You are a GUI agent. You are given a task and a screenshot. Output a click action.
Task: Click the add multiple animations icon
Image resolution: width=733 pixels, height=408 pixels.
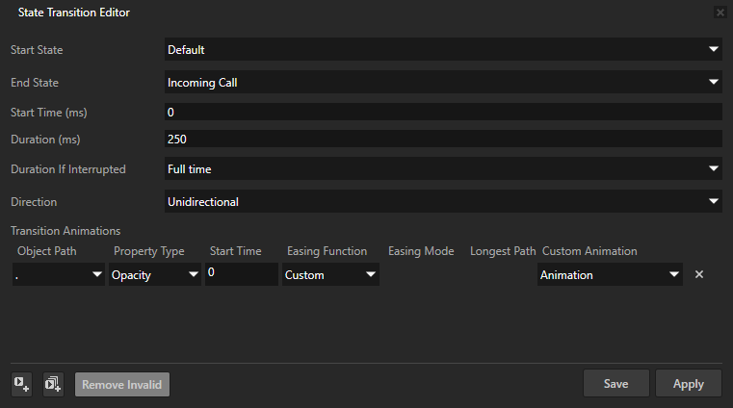[53, 384]
